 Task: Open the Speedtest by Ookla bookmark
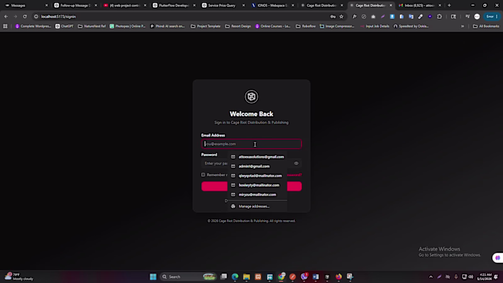(x=411, y=26)
